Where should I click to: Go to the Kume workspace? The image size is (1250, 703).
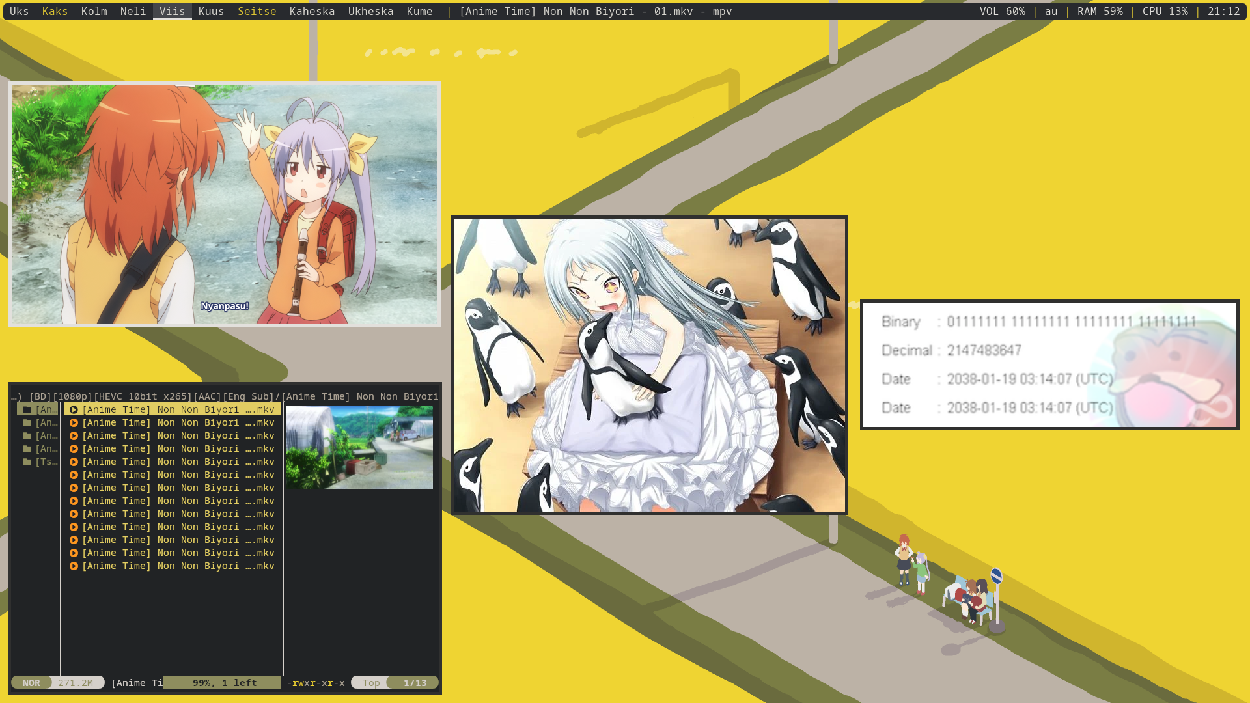coord(419,11)
